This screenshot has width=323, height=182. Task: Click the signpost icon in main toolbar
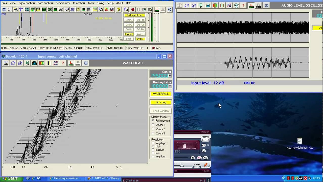click(x=21, y=10)
